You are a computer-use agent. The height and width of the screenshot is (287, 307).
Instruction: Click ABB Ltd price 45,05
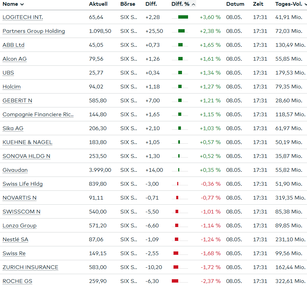click(x=96, y=45)
